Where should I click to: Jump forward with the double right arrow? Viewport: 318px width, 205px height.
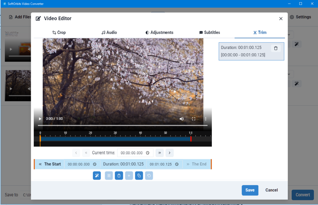(159, 153)
